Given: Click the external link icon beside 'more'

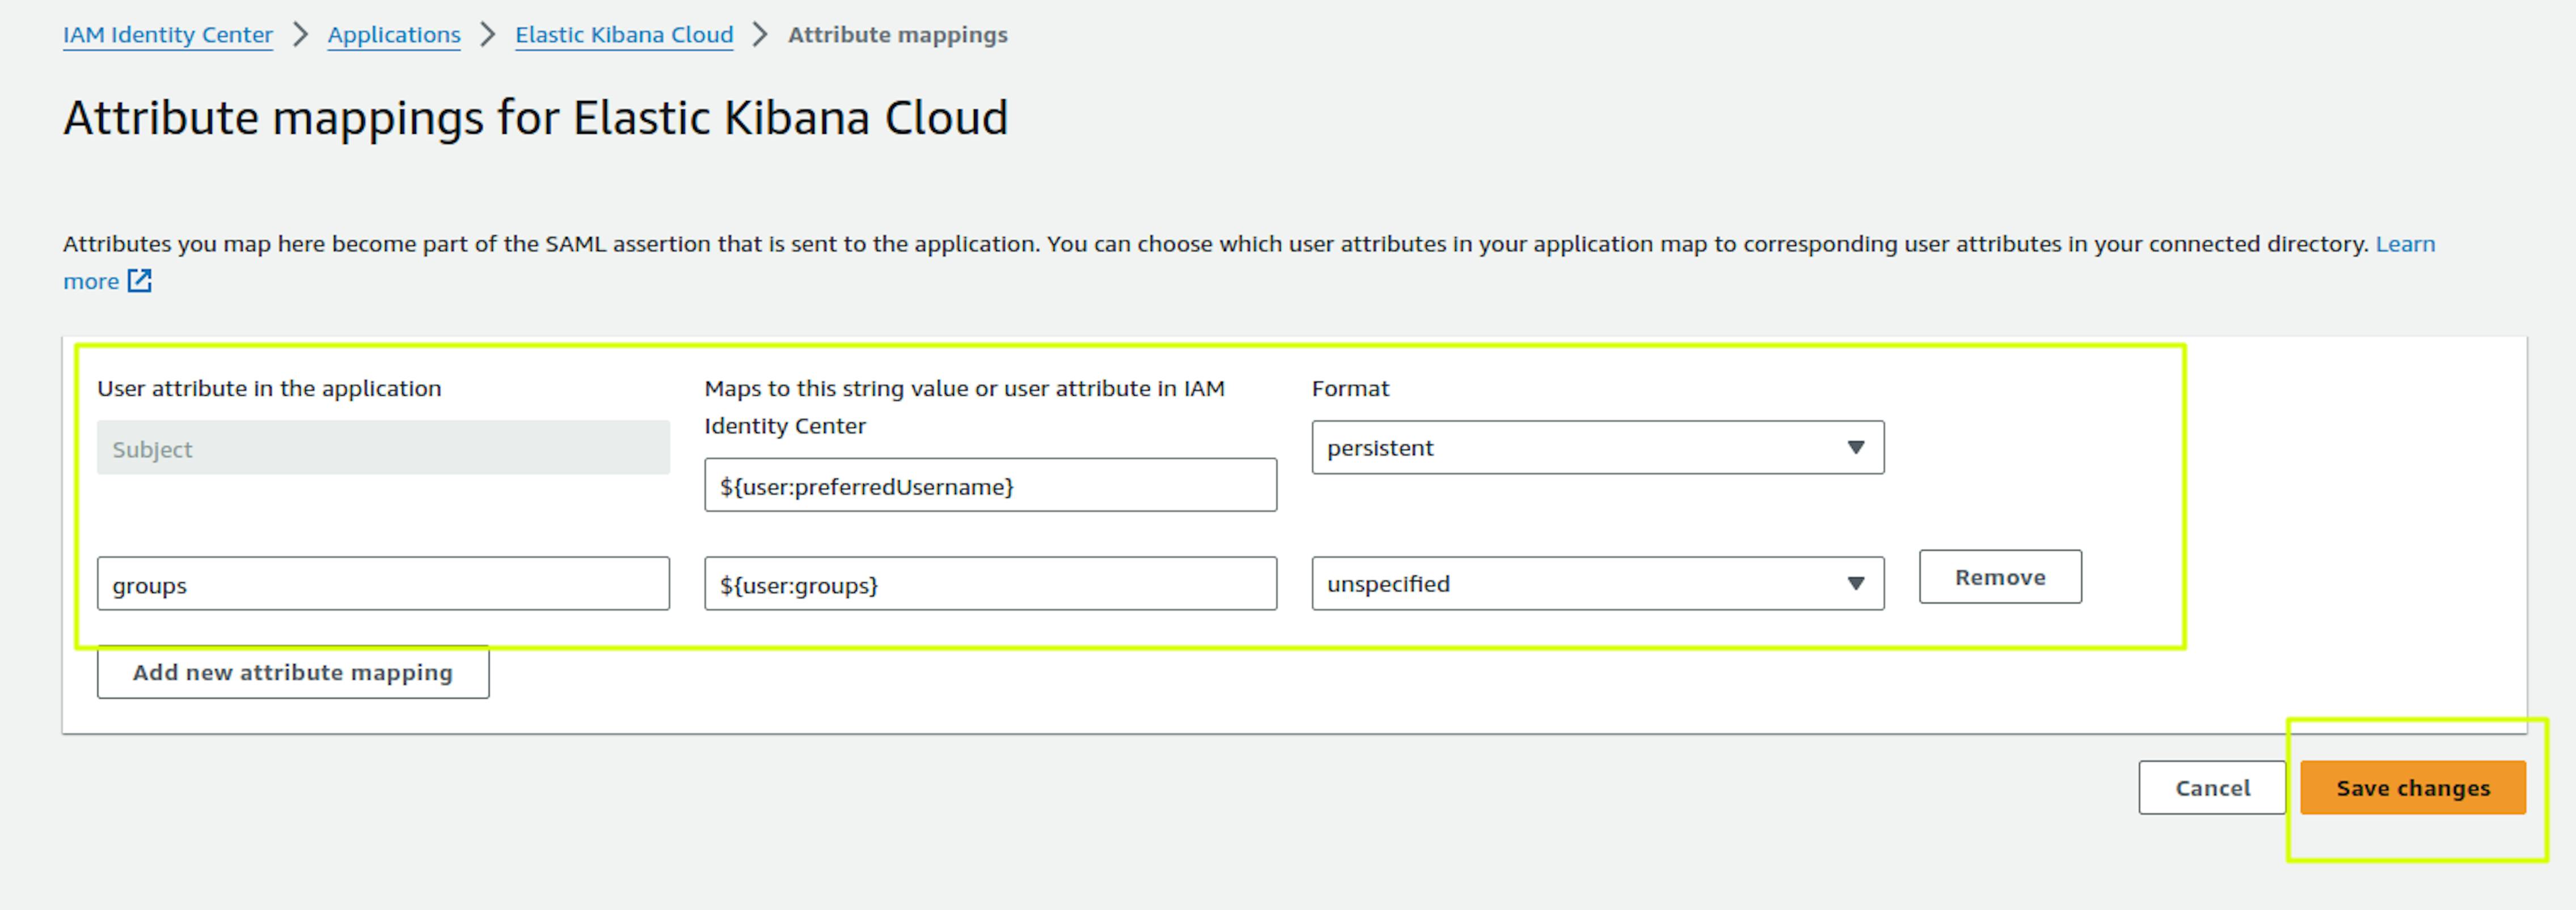Looking at the screenshot, I should 140,281.
